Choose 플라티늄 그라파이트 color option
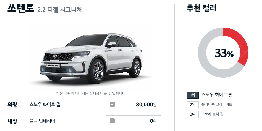 coord(217,104)
